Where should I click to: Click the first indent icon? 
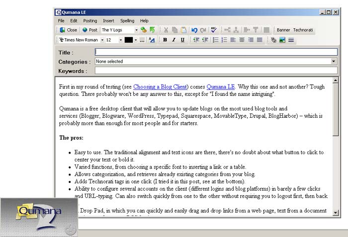pyautogui.click(x=196, y=40)
